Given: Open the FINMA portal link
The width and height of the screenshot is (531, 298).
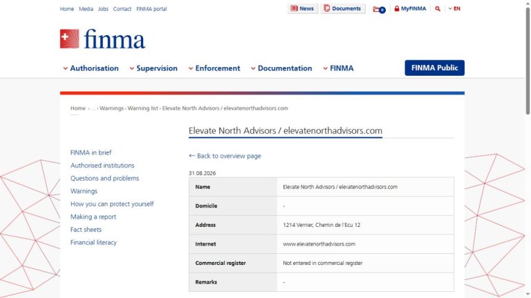Looking at the screenshot, I should (151, 9).
